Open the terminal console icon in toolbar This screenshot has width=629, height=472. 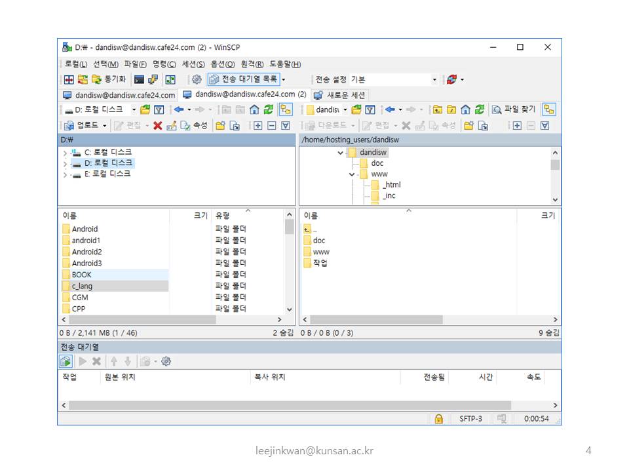(x=139, y=80)
